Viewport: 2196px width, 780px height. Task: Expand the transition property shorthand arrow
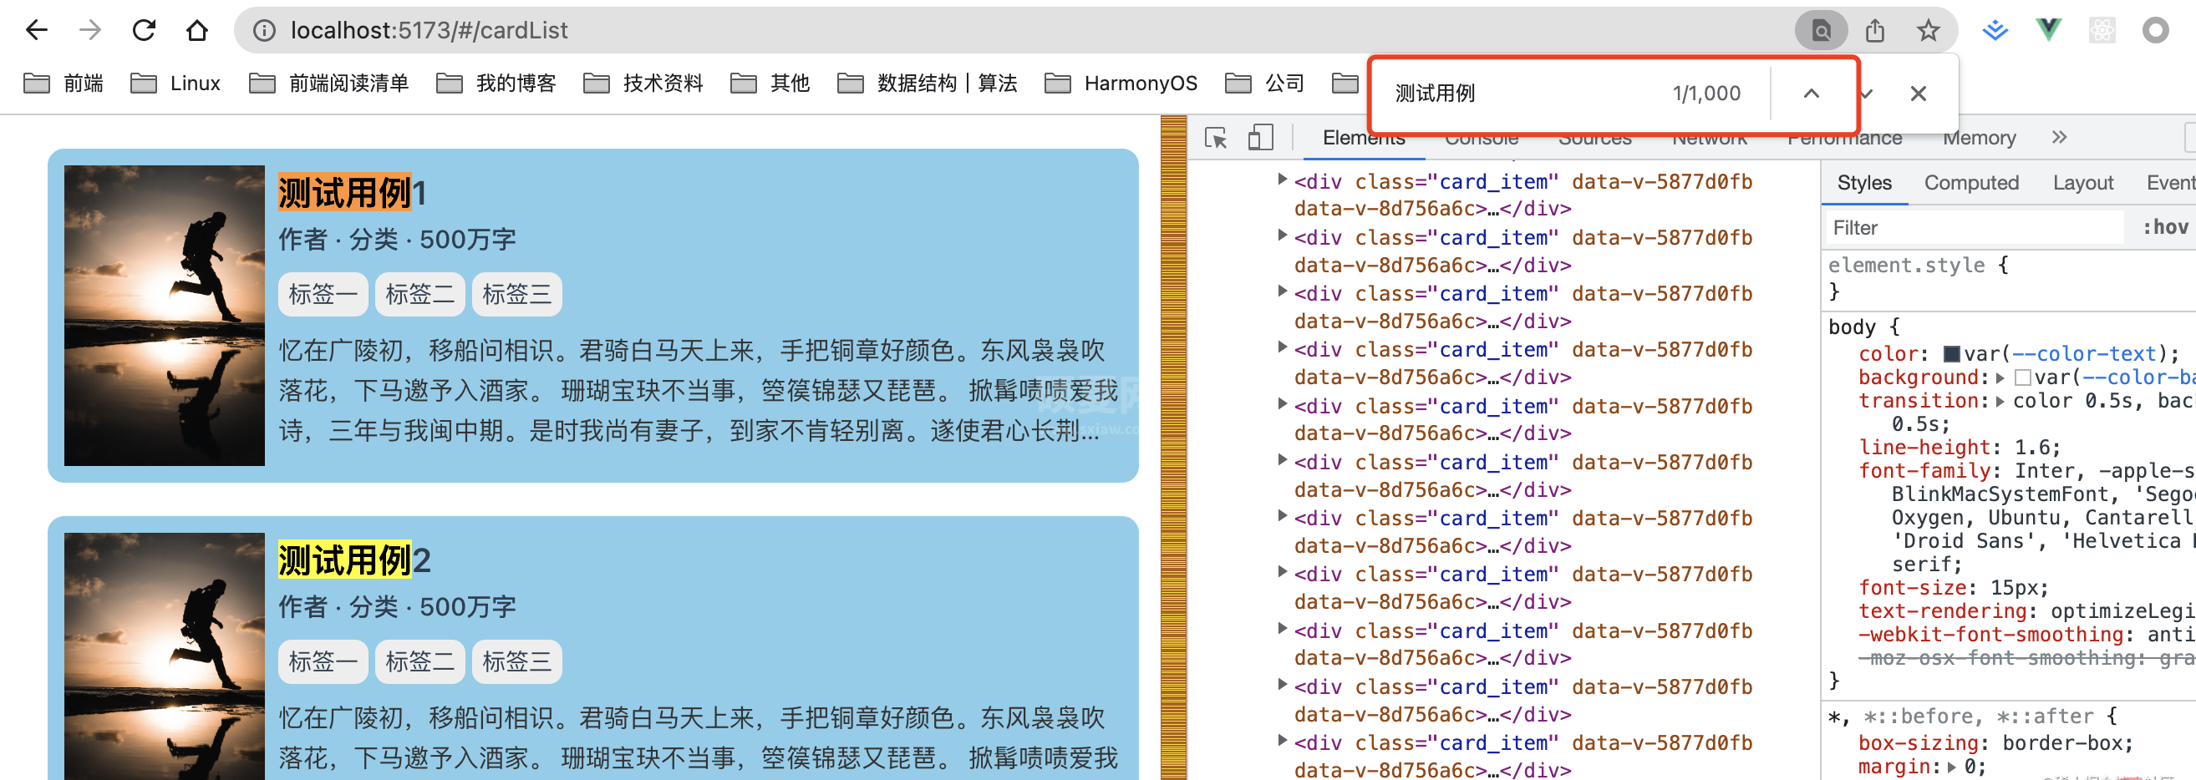click(1999, 401)
